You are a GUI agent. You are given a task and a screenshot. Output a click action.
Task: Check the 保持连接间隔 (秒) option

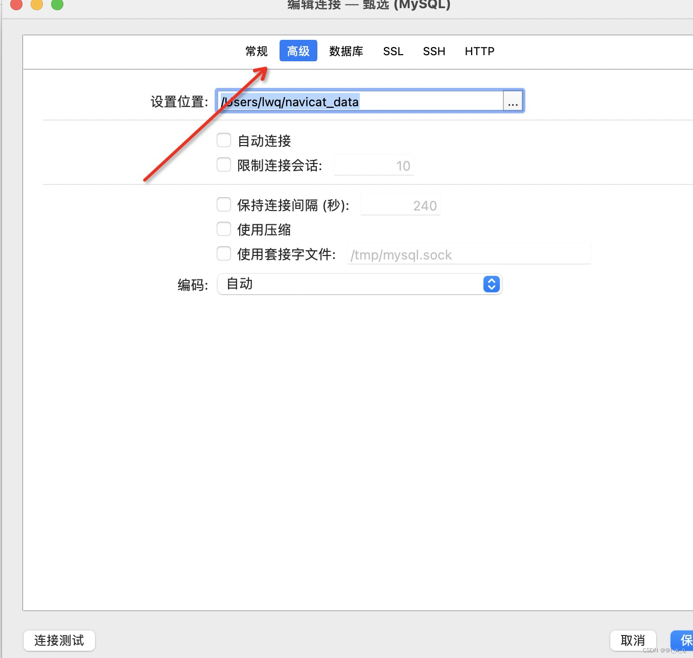tap(224, 204)
